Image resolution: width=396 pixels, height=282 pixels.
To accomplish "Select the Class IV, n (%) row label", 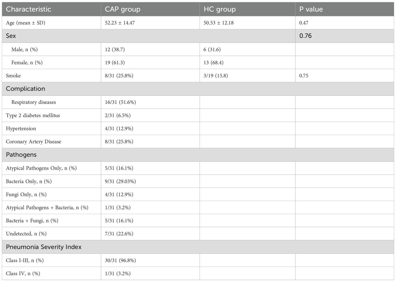I will [x=23, y=274].
